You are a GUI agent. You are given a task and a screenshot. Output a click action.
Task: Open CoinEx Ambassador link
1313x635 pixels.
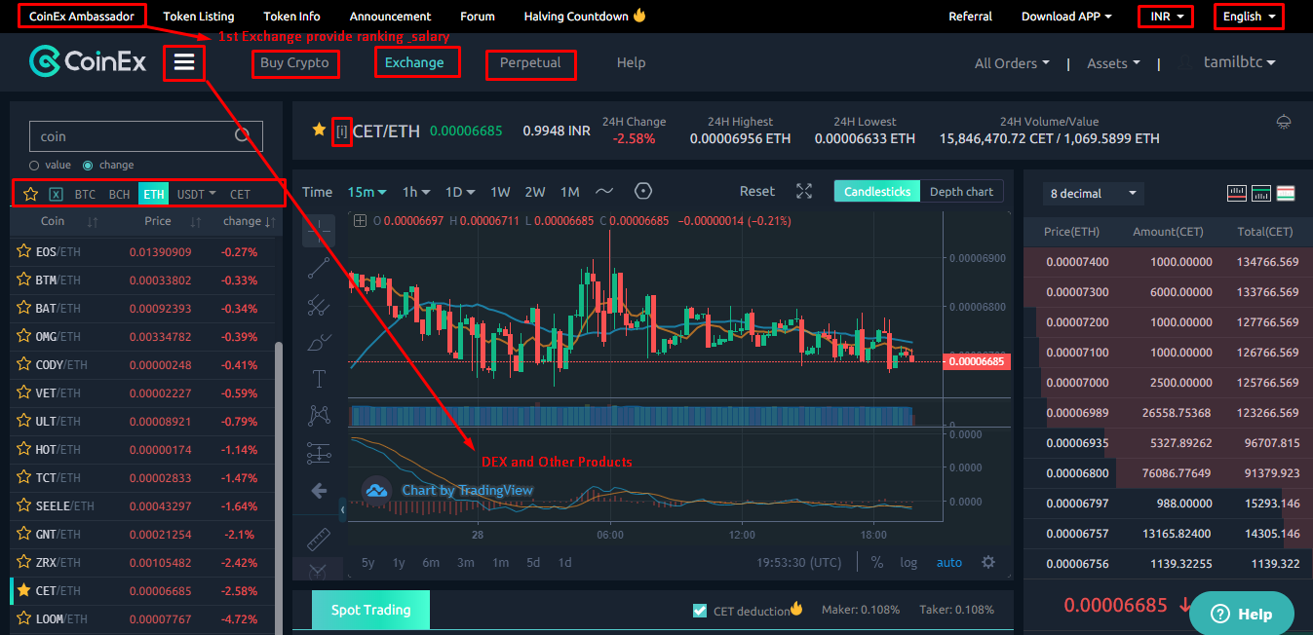click(x=82, y=16)
